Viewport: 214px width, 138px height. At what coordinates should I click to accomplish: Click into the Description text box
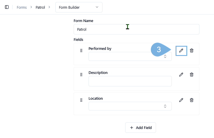pos(130,81)
